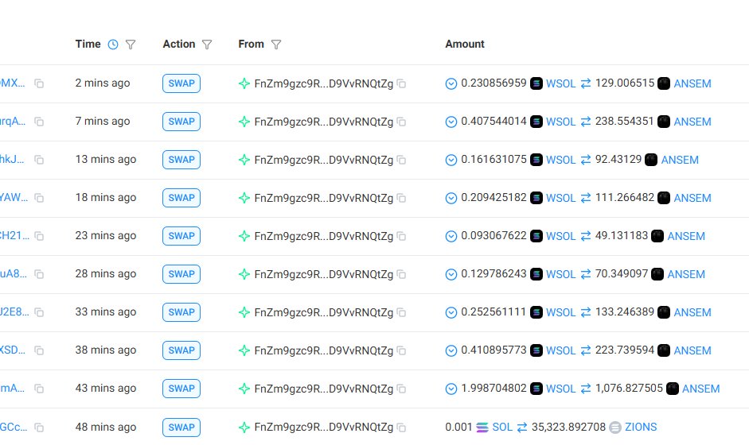
Task: Copy From address in 13 mins ago row
Action: [x=402, y=160]
